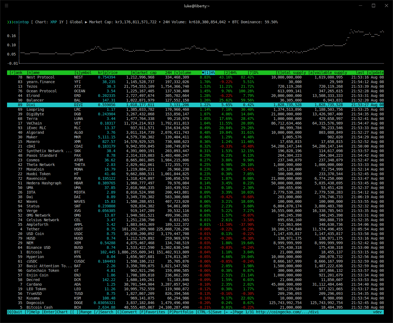
Task: Select the Bitcoin row
Action: click(195, 252)
